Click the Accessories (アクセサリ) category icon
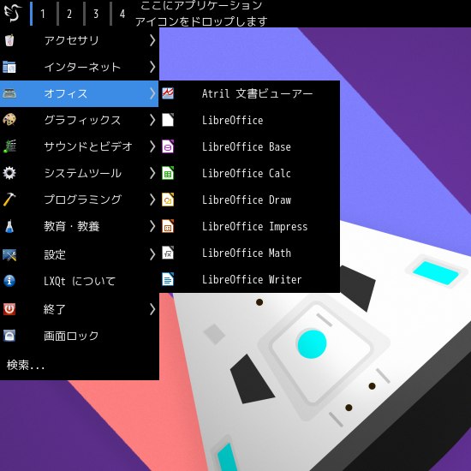Image resolution: width=471 pixels, height=471 pixels. 9,40
